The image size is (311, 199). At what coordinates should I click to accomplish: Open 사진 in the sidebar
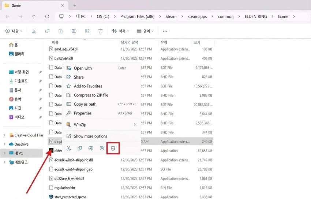point(15,108)
